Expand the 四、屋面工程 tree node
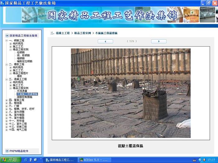 (7, 100)
